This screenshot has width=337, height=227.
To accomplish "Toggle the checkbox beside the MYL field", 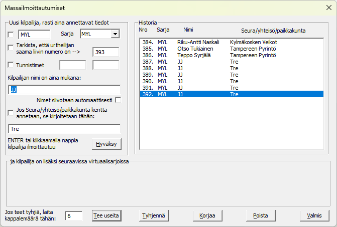I will 12,34.
